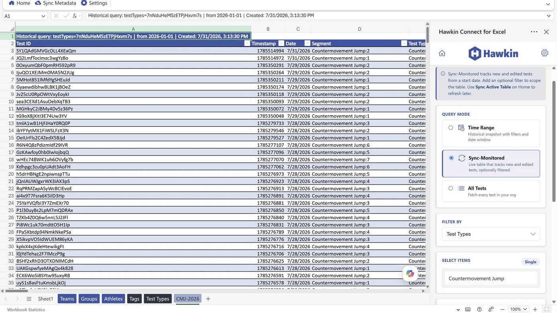Click the cancel (X) formula bar icon
The height and width of the screenshot is (313, 557).
point(56,16)
